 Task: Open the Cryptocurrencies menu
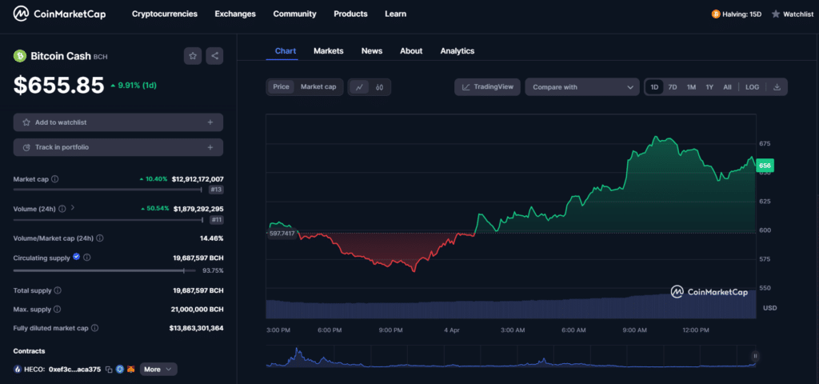[165, 14]
